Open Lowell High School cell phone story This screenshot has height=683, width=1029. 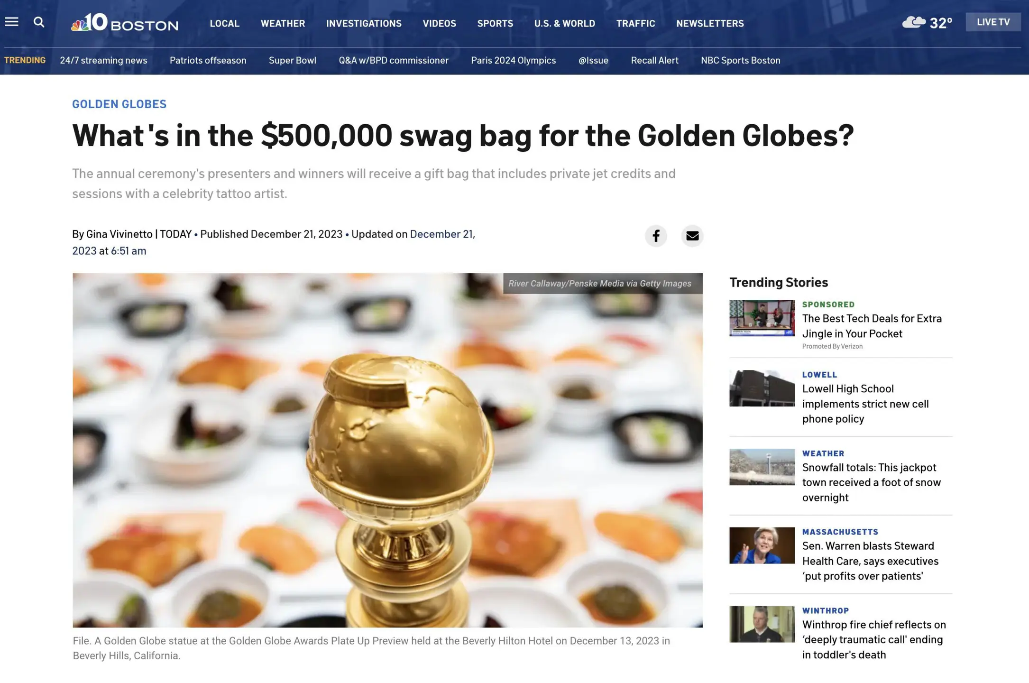[x=865, y=403]
